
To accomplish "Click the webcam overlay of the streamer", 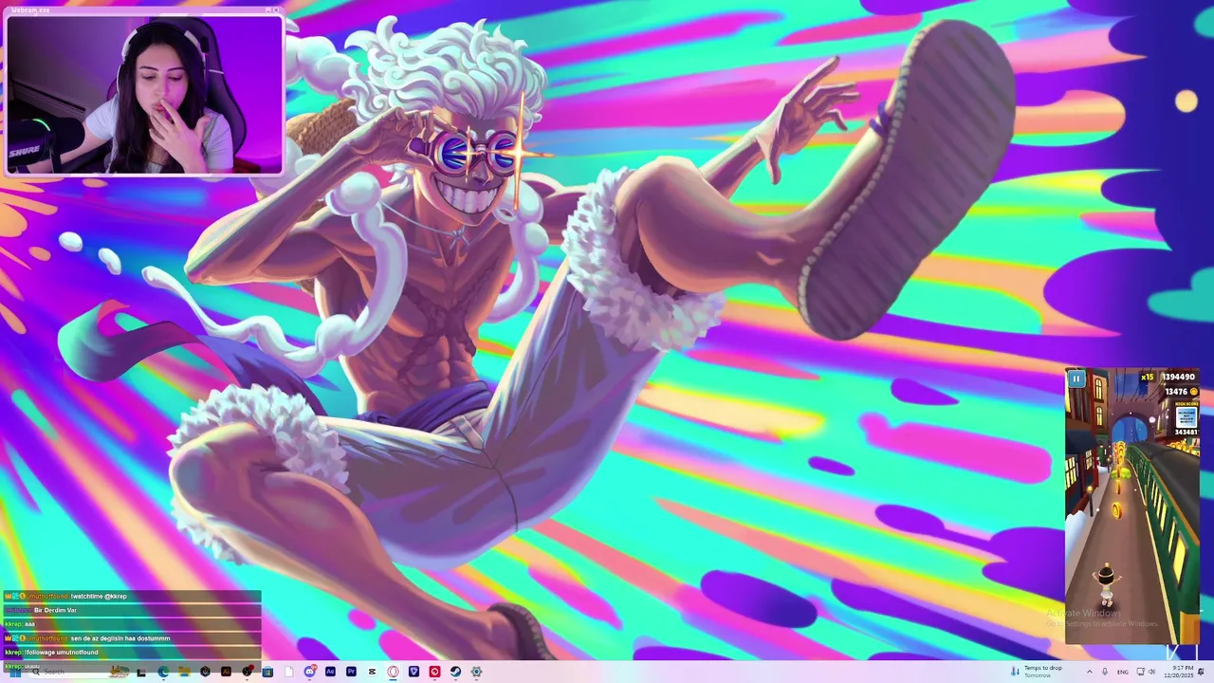I will (x=144, y=95).
